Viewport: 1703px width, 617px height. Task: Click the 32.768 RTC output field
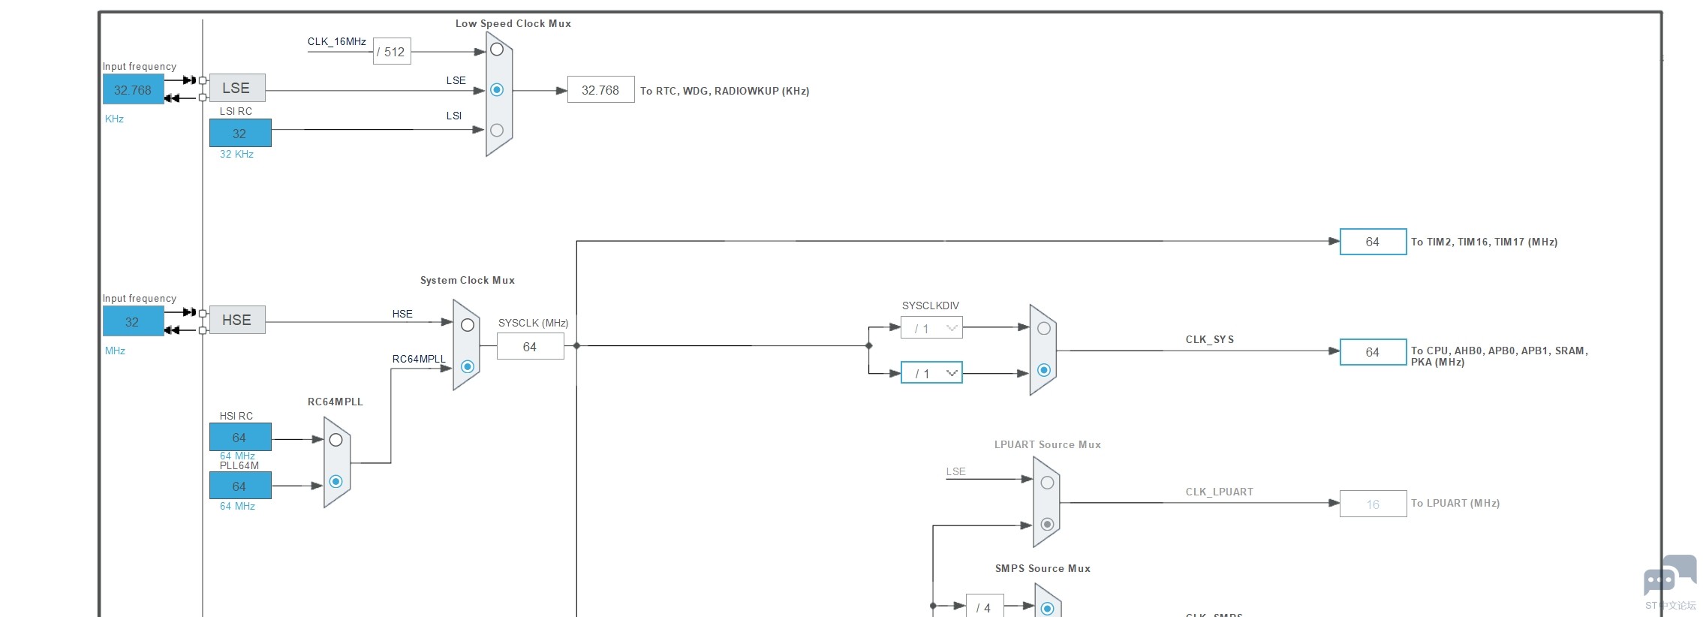[x=600, y=90]
